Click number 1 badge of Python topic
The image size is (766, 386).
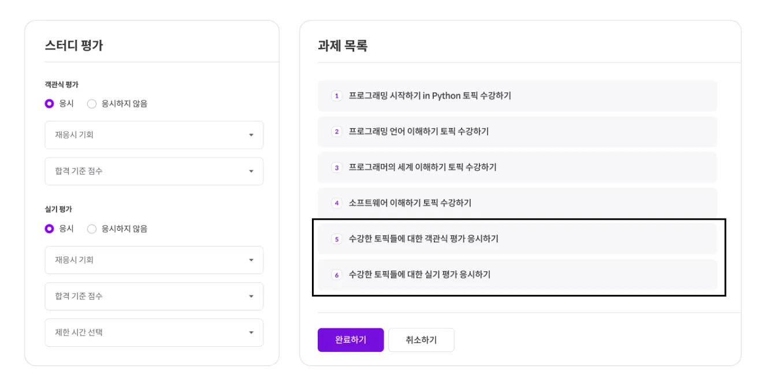click(337, 96)
